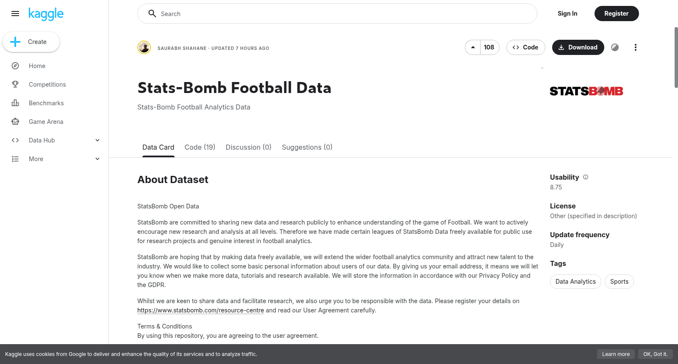Screen dimensions: 678x364
Task: Click the usability info icon
Action: (586, 177)
